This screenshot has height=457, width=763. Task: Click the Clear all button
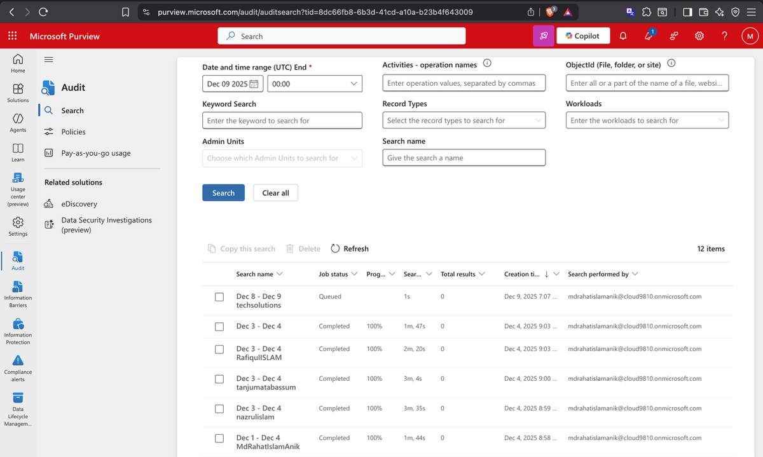(275, 193)
